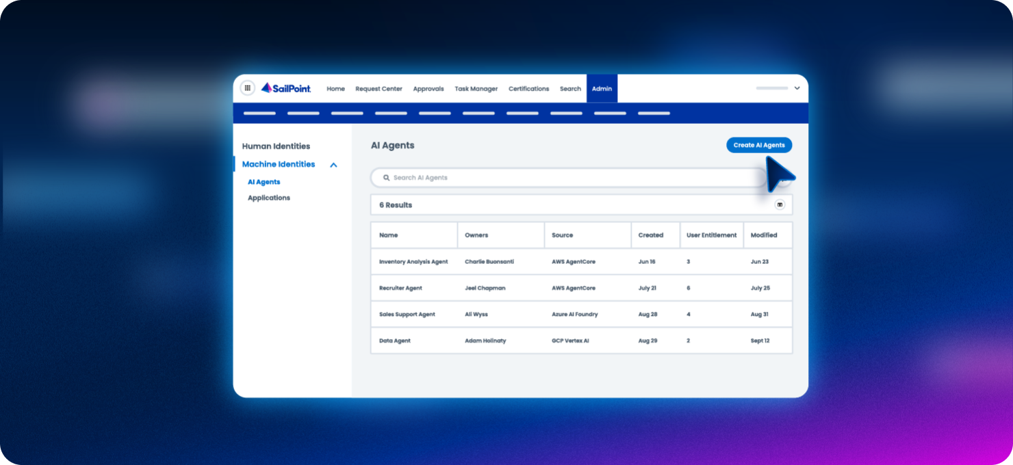This screenshot has width=1013, height=465.
Task: Open Request Center in the top nav
Action: (379, 89)
